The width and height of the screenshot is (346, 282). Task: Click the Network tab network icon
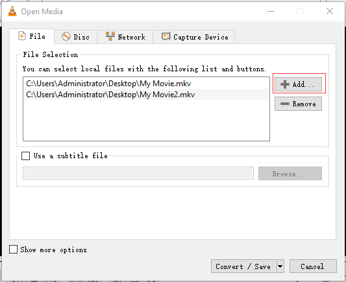click(110, 36)
